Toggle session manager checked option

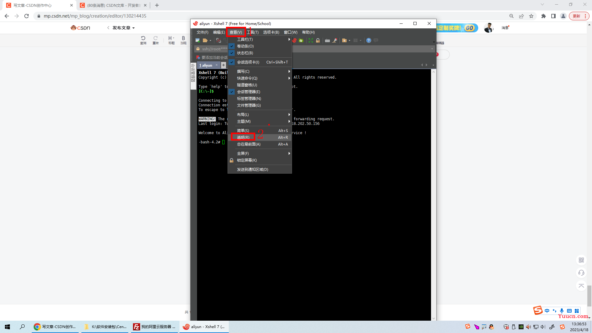[x=260, y=92]
